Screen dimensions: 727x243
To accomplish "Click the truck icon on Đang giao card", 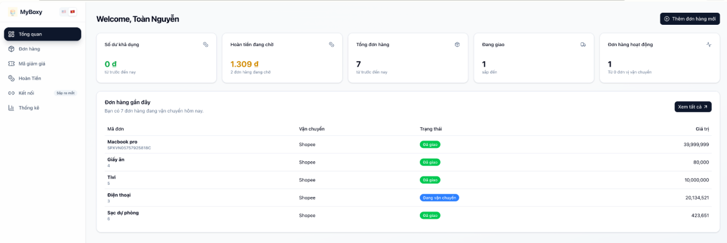I will click(x=583, y=44).
